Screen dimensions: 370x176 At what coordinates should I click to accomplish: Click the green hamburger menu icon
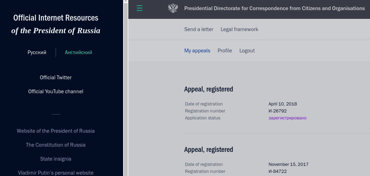140,8
